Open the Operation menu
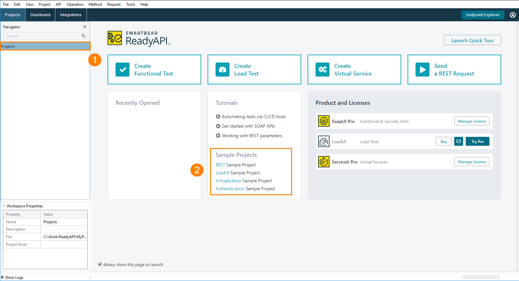519x281 pixels. point(75,4)
